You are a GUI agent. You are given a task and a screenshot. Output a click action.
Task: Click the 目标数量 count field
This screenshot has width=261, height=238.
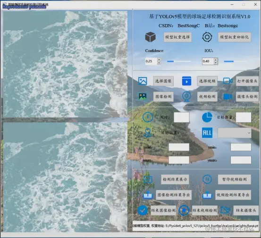pyautogui.click(x=244, y=117)
